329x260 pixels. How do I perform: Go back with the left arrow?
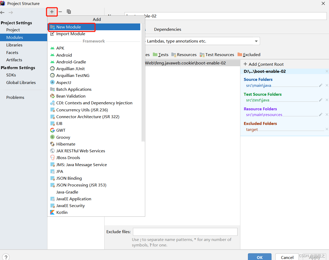point(3,13)
